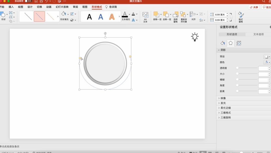This screenshot has width=271, height=153.
Task: Select the Size & Properties icon in format panel
Action: 239,43
